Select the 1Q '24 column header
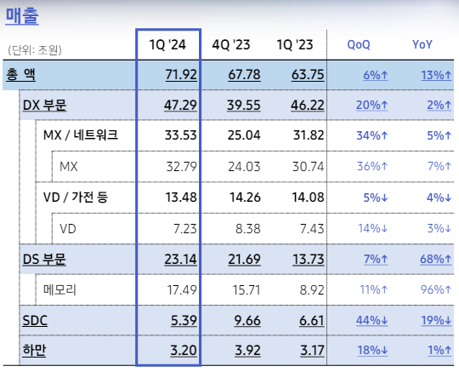The width and height of the screenshot is (459, 372). 167,45
